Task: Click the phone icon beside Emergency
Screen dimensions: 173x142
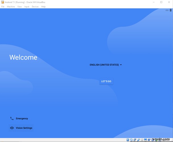Action: coord(12,118)
